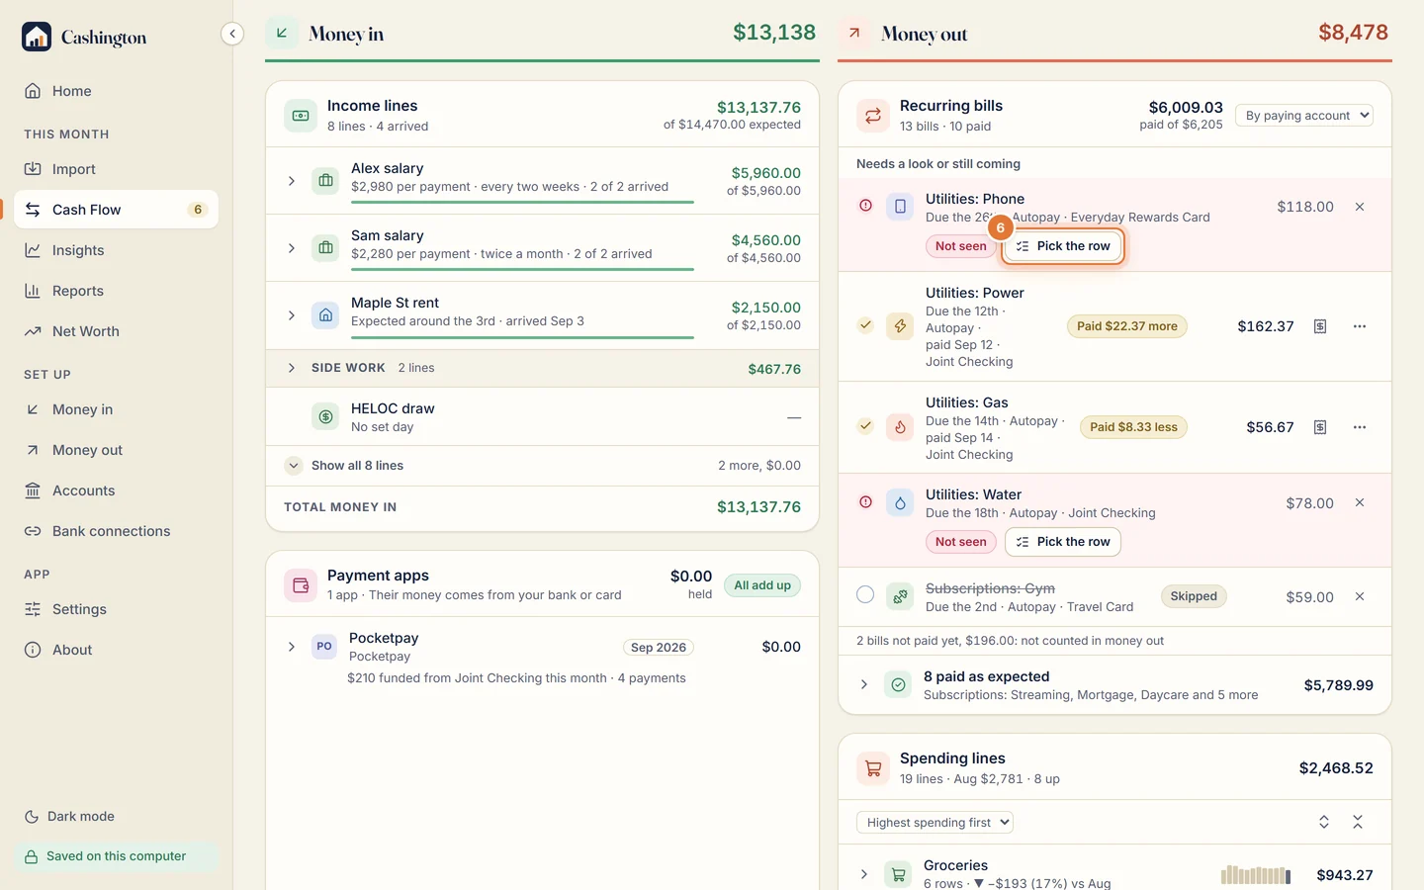The height and width of the screenshot is (890, 1424).
Task: Expand the 8 paid as expected group
Action: 863,684
